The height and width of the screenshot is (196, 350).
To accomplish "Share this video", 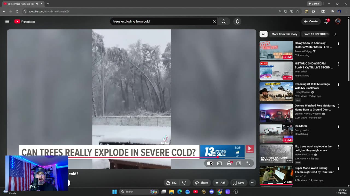I will [201, 183].
